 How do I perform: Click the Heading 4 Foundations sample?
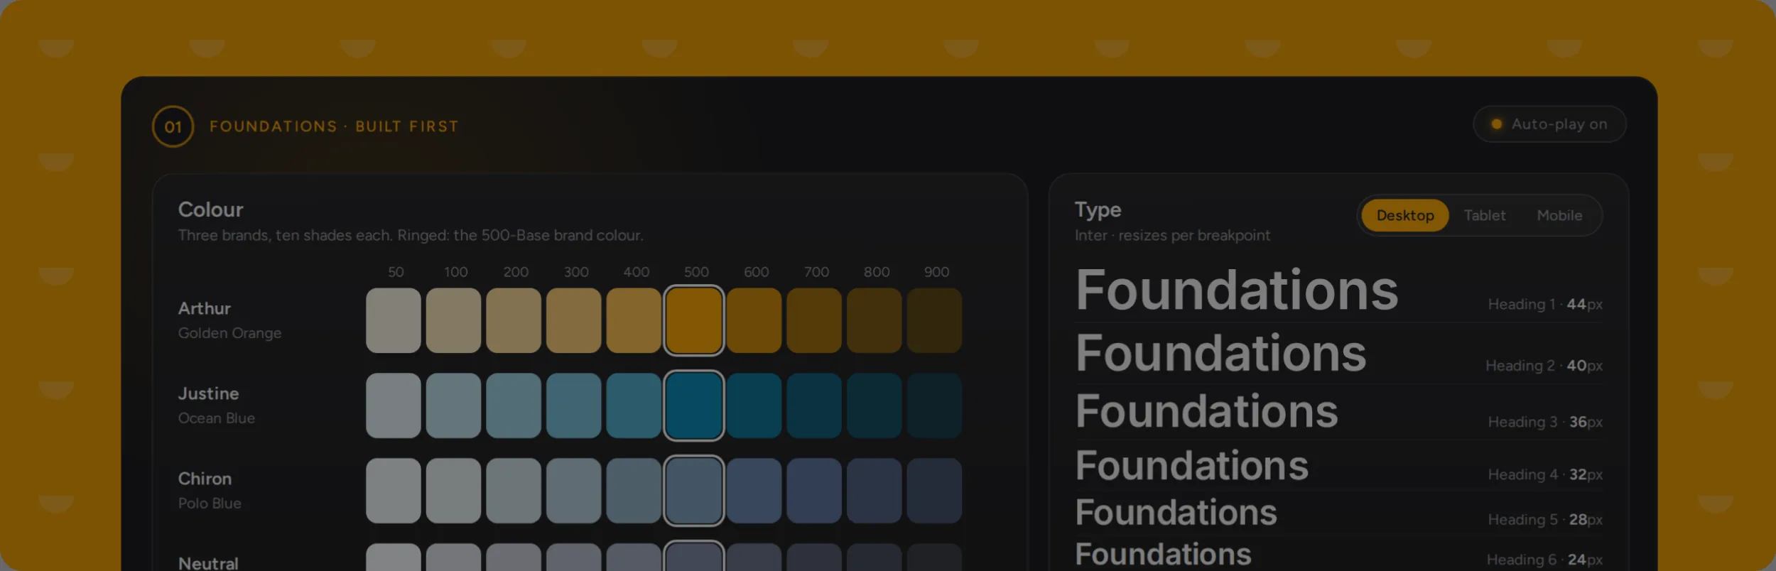(1191, 466)
